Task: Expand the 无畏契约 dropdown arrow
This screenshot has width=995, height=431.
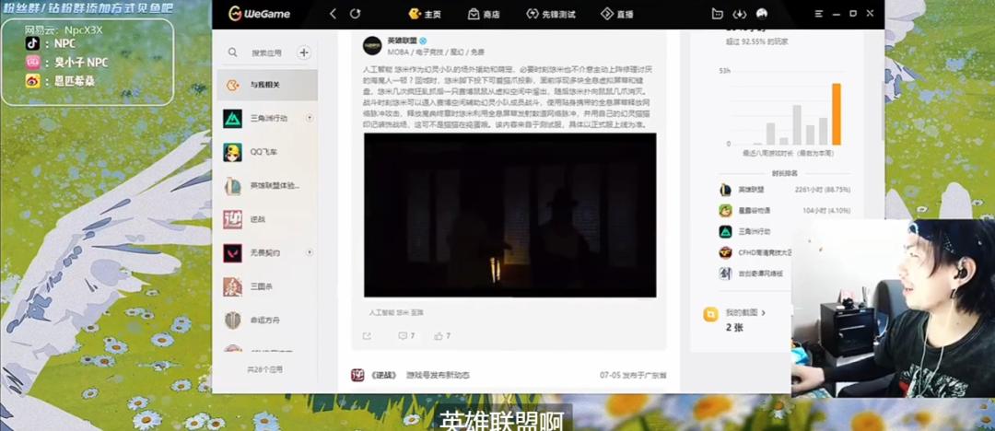Action: coord(310,252)
